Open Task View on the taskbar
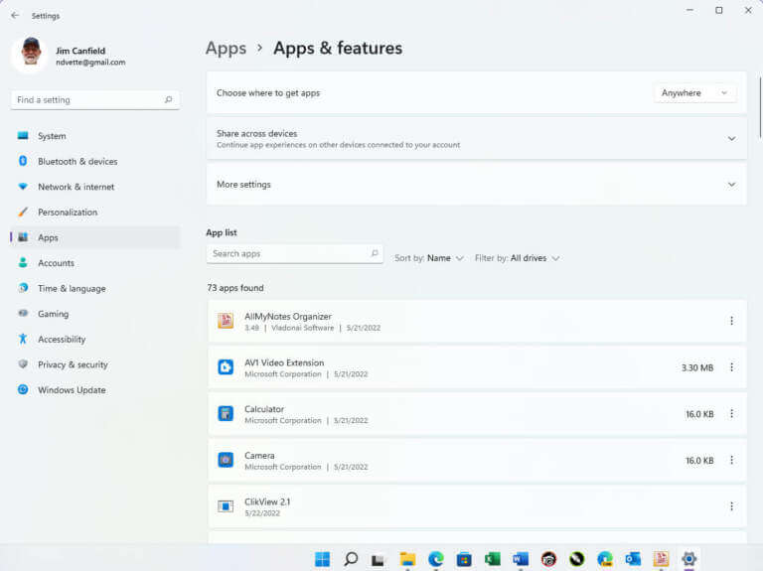 379,559
